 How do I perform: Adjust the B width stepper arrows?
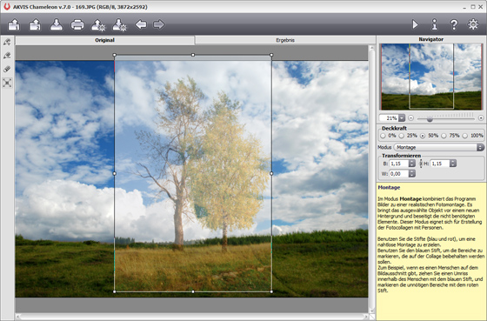(412, 164)
